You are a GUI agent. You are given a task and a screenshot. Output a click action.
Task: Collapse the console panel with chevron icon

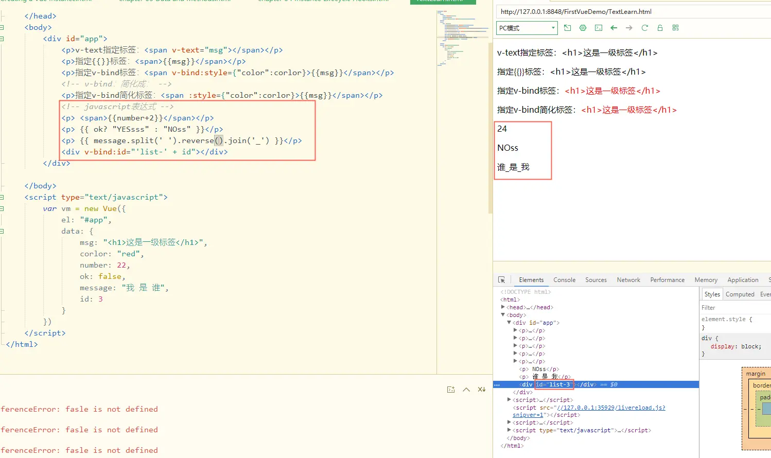[x=466, y=390]
